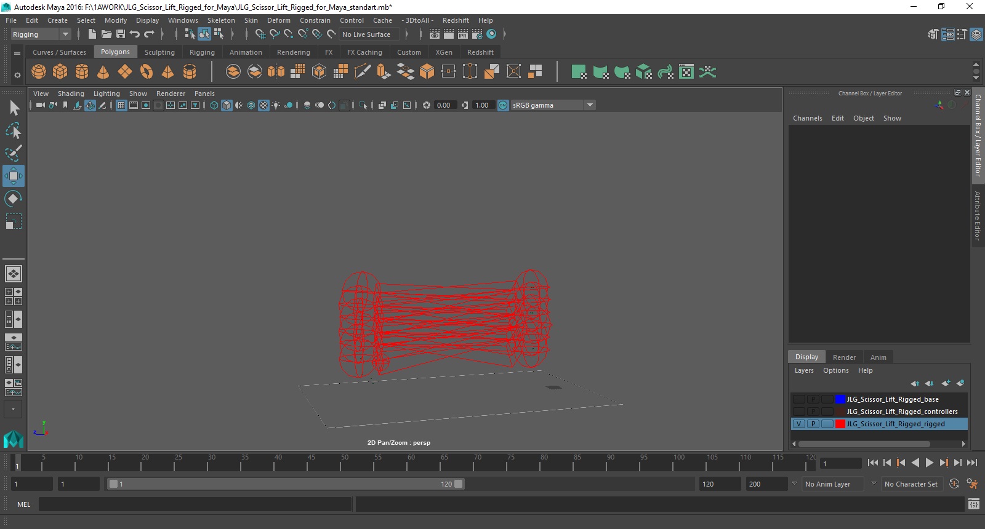985x529 pixels.
Task: Toggle visibility of JLG_Scissor_Lift_Rigged_rigged layer
Action: (798, 424)
